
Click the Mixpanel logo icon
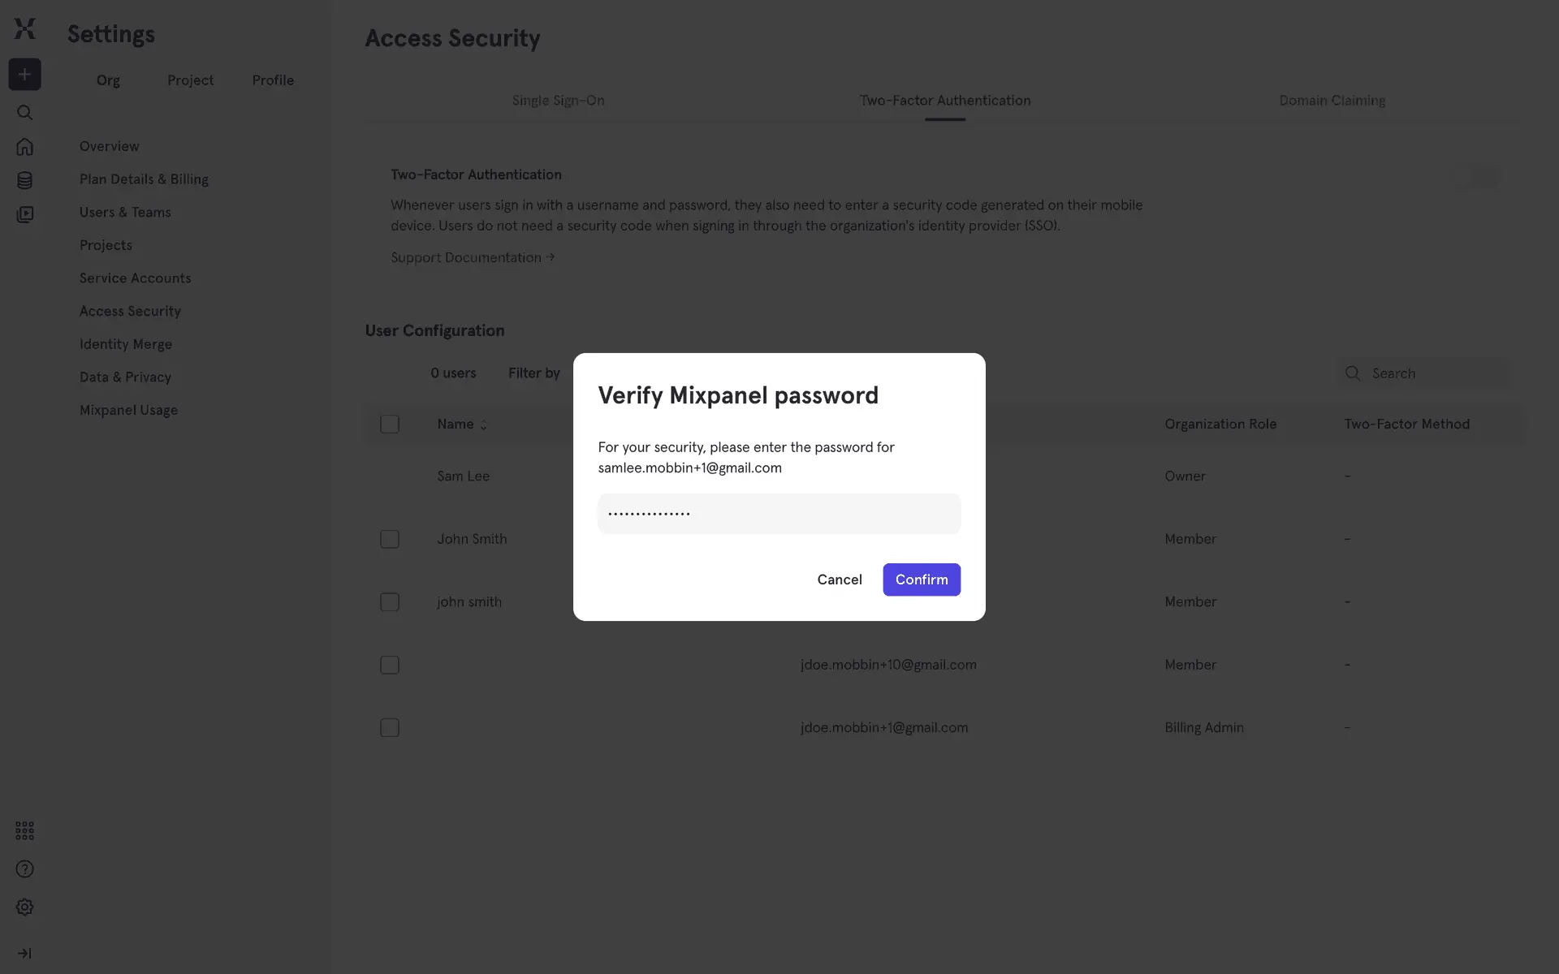(25, 29)
